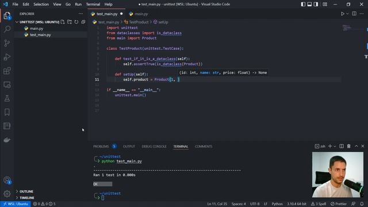Screen dimensions: 368x207
Task: Open the File menu
Action: coord(16,4)
